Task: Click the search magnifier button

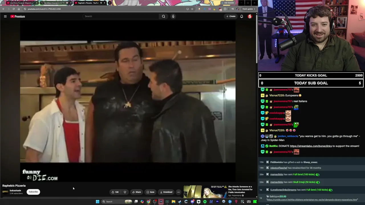Action: coord(163,16)
